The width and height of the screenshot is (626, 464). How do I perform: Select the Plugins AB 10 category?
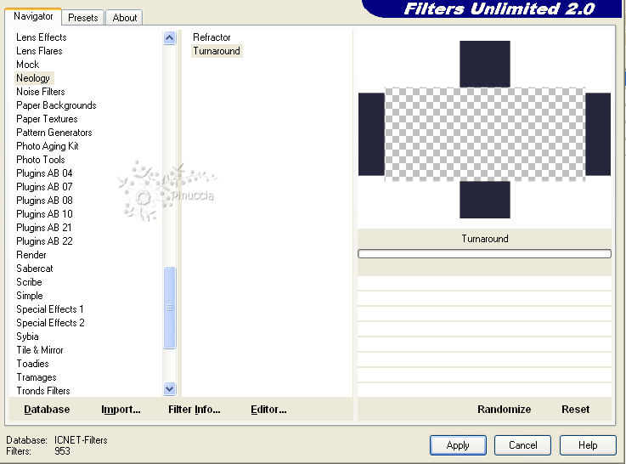(44, 213)
